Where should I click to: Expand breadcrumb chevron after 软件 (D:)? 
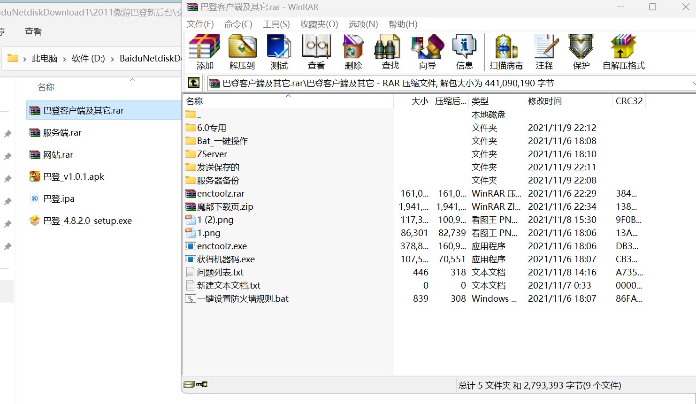tap(113, 59)
